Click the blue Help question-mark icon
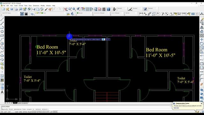 tap(108, 9)
